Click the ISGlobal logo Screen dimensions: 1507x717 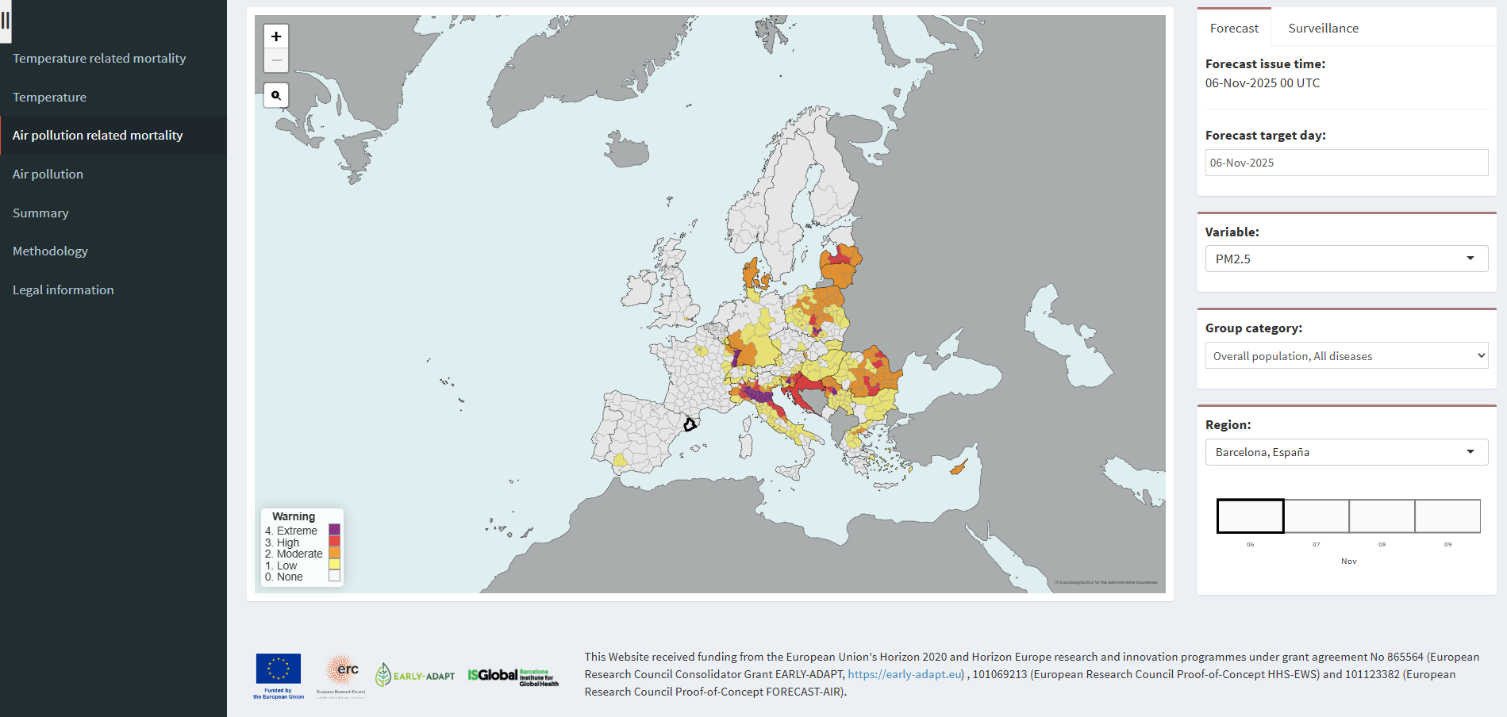[513, 676]
